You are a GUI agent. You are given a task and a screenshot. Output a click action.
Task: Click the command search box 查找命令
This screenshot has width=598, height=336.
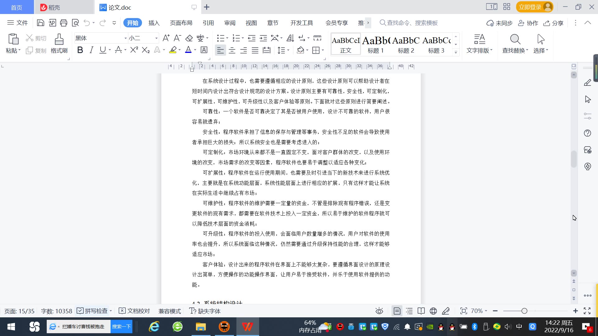(412, 23)
